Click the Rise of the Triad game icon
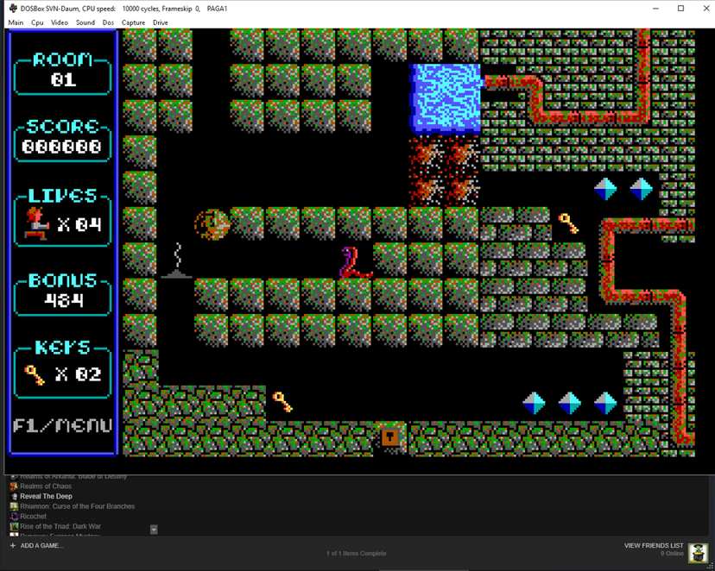The width and height of the screenshot is (715, 571). [14, 526]
